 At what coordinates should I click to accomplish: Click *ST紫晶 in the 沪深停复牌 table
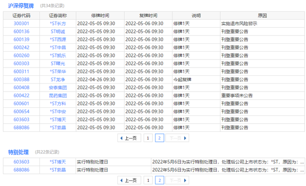[58, 128]
